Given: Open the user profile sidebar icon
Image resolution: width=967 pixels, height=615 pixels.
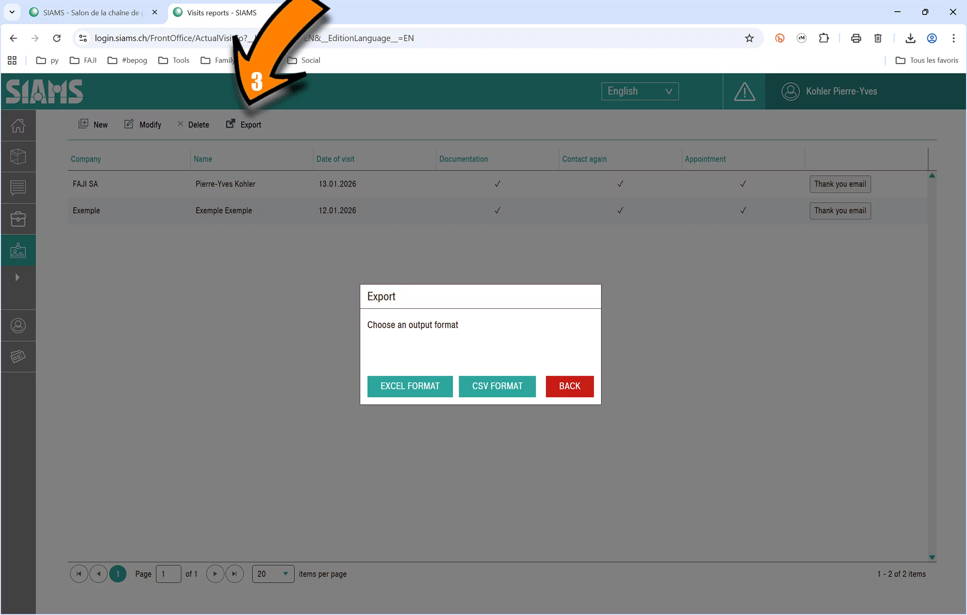Looking at the screenshot, I should (18, 326).
